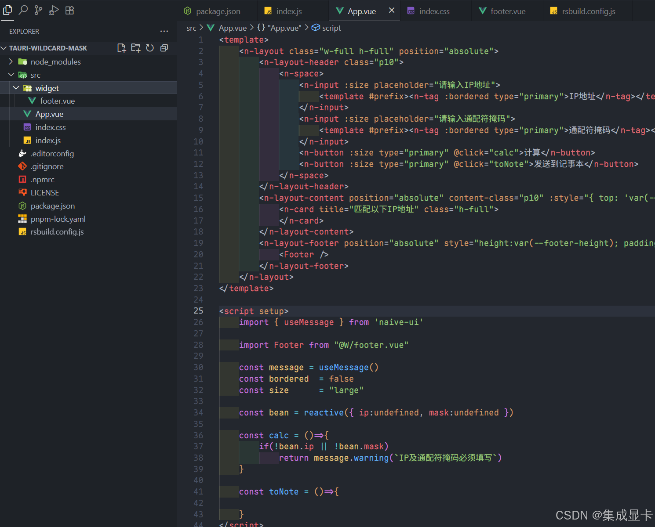Collapse the TAURI-WILDCARD-MASK root section
This screenshot has height=527, width=655.
click(x=4, y=48)
